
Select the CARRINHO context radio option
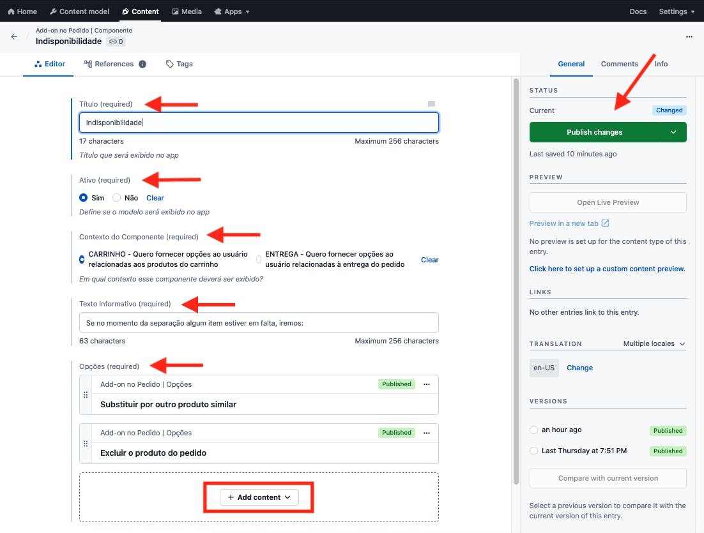(82, 259)
